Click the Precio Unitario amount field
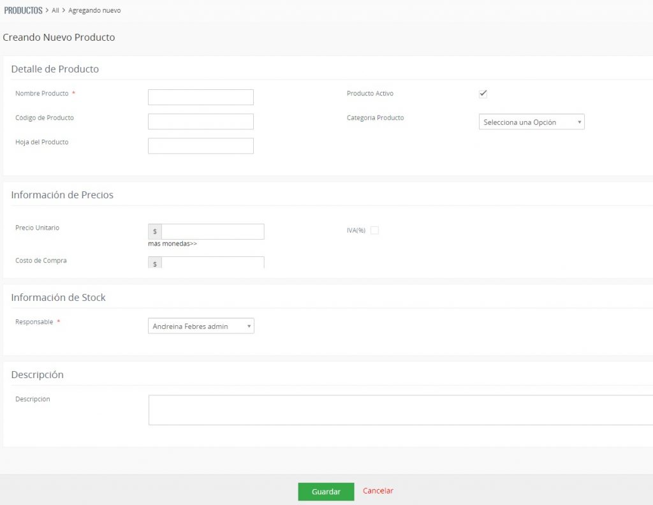 (212, 231)
